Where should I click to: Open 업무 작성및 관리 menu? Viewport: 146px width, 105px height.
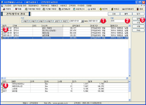20,6
